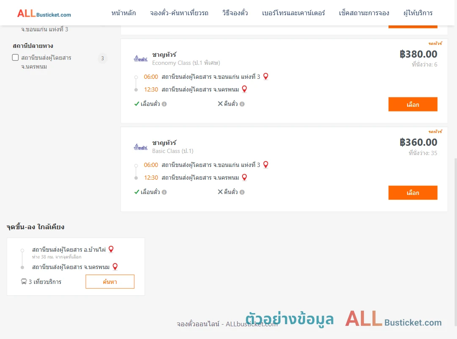Click the X mark on Basic Class คืนตั๋ว
This screenshot has height=339, width=457.
pyautogui.click(x=220, y=192)
